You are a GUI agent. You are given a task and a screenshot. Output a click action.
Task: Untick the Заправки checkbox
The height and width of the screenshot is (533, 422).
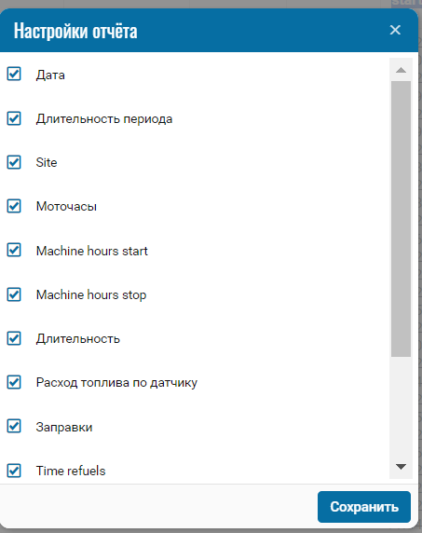click(14, 426)
